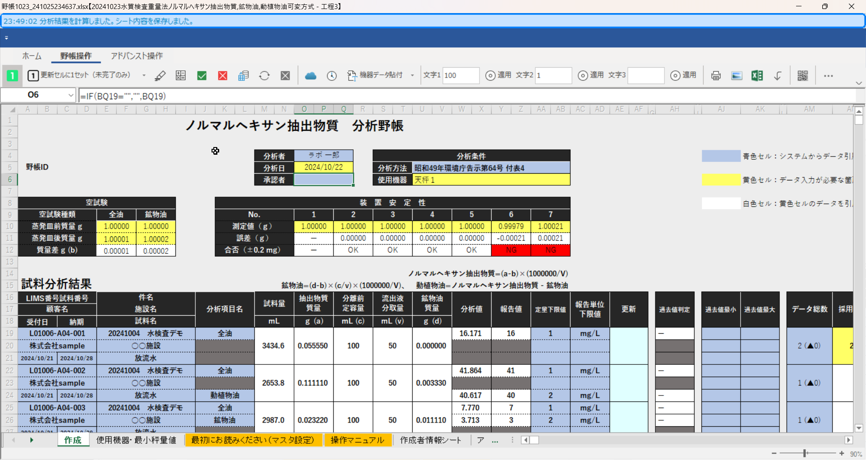Click the calculator grid icon
This screenshot has height=460, width=866.
[181, 75]
